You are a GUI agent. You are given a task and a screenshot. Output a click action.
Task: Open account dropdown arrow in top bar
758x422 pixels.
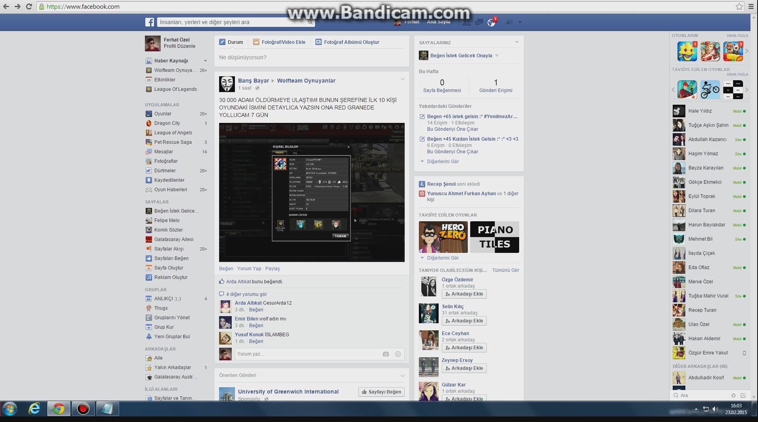point(520,23)
